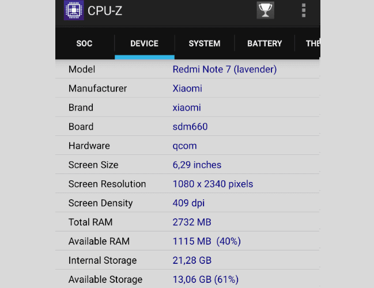Go to the BATTERY tab
The image size is (374, 288).
coord(265,43)
